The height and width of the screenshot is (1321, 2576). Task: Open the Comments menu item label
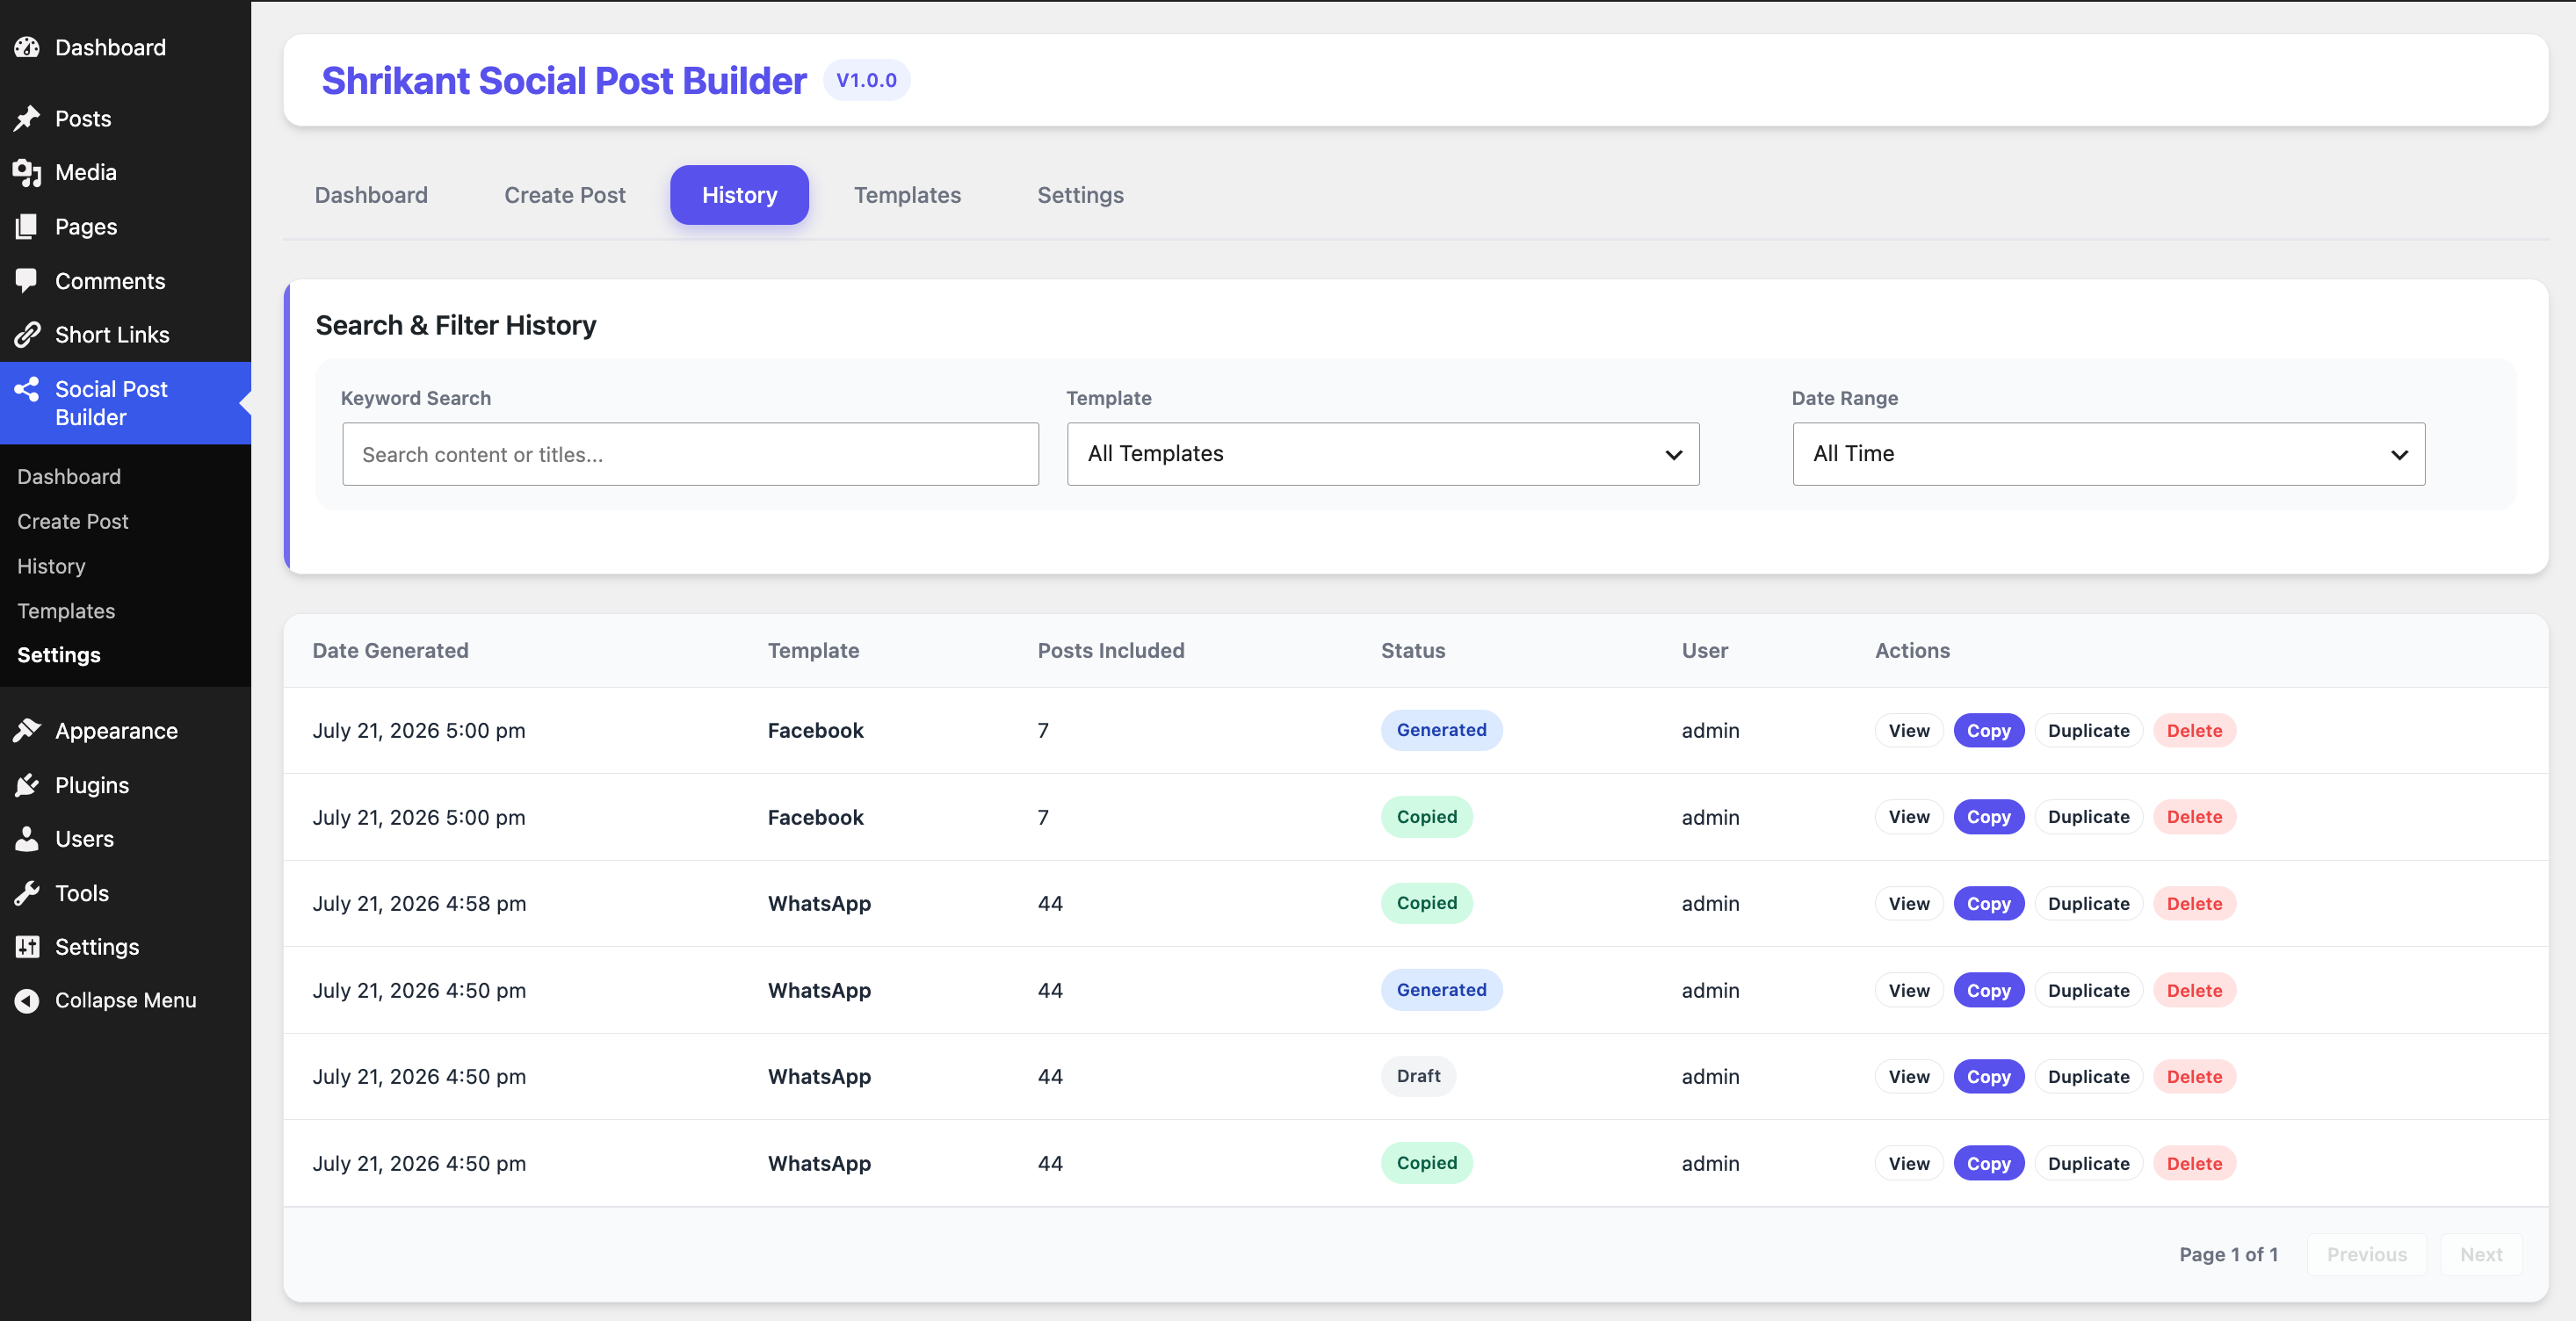(x=110, y=281)
